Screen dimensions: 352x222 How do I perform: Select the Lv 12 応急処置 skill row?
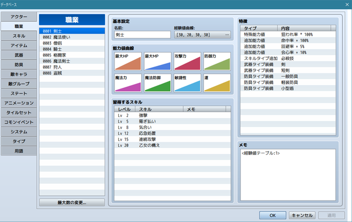(172, 134)
